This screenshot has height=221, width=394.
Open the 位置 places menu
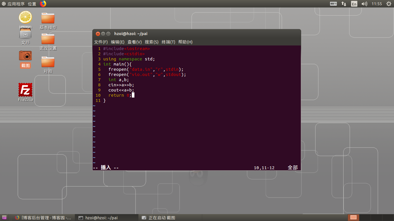(32, 4)
